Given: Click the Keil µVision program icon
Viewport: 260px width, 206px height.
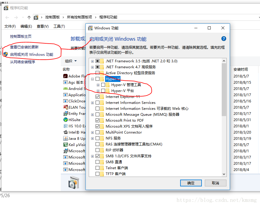Looking at the screenshot, I should [x=66, y=145].
